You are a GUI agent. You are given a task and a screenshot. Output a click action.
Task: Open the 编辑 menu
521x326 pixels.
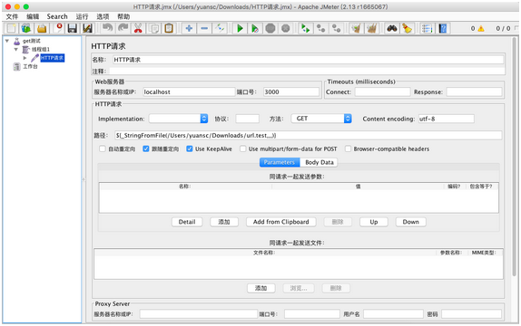(x=33, y=16)
